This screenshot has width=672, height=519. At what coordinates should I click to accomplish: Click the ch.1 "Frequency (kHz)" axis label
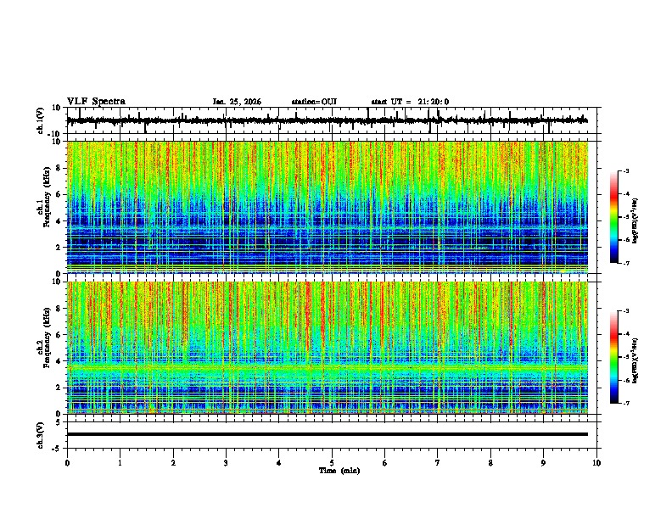[x=46, y=197]
